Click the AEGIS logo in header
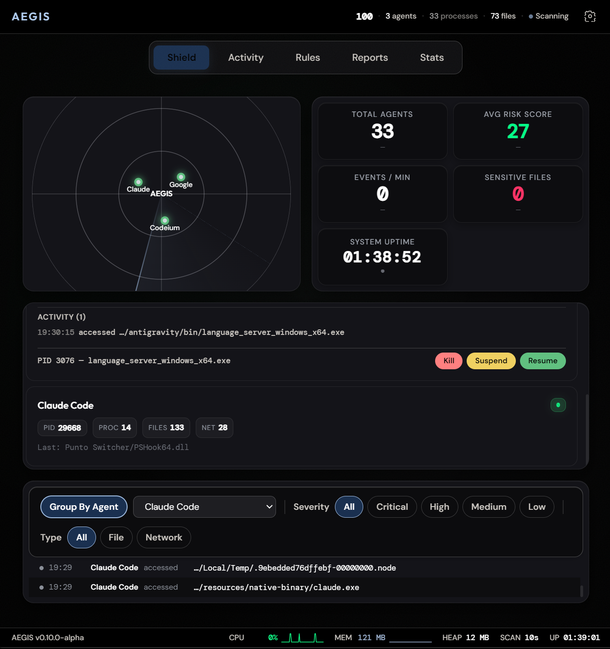610x649 pixels. (31, 17)
